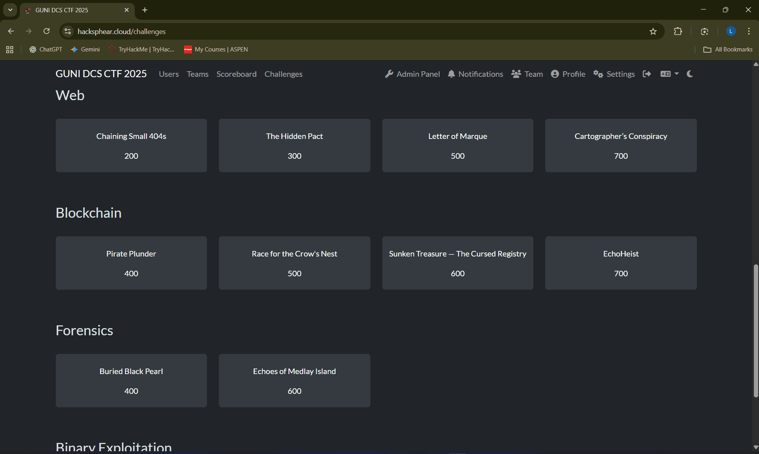The width and height of the screenshot is (759, 454).
Task: Open the Chaining Small 404s challenge
Action: pos(131,145)
